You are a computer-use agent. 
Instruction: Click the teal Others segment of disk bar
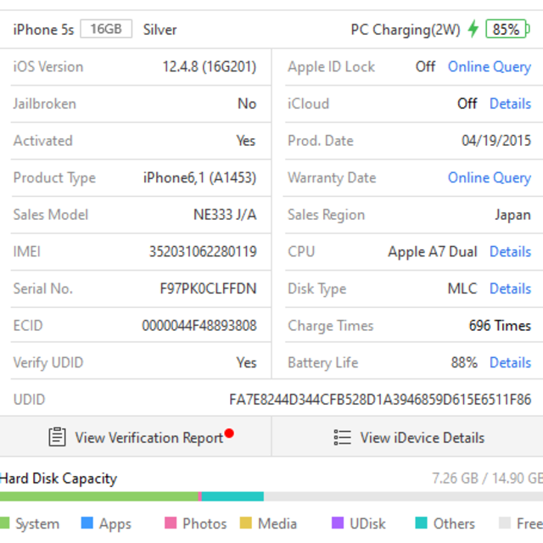232,496
